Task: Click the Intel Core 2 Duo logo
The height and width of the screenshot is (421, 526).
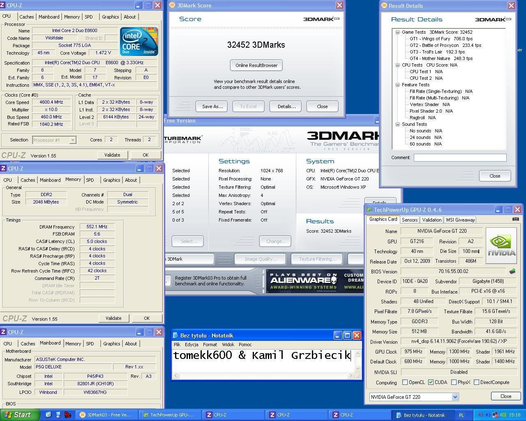Action: (139, 42)
